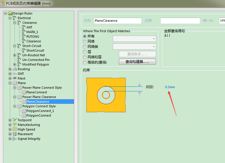Click the Electrical category icon
This screenshot has height=163, width=225.
pos(14,18)
